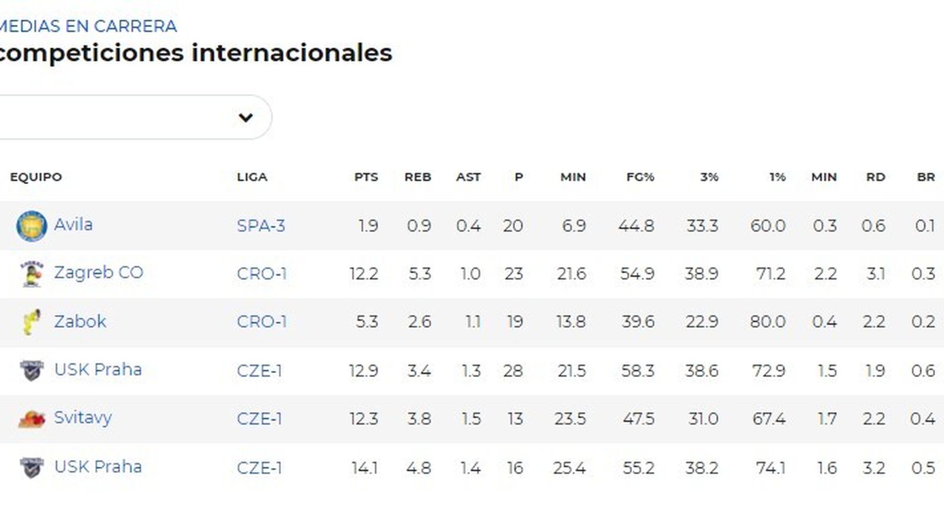Open the Svitavy team page
This screenshot has width=944, height=531.
[83, 418]
